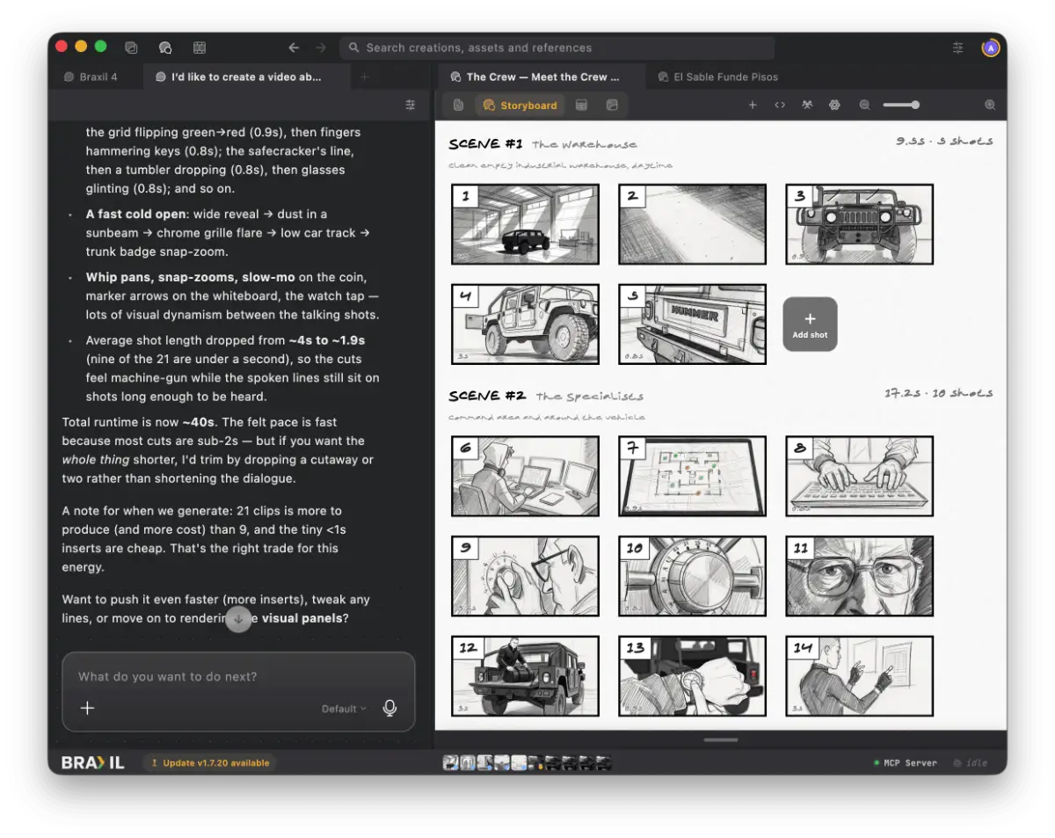Screen dimensions: 1055x838
Task: Click the bottom panel pull handle
Action: pos(721,740)
